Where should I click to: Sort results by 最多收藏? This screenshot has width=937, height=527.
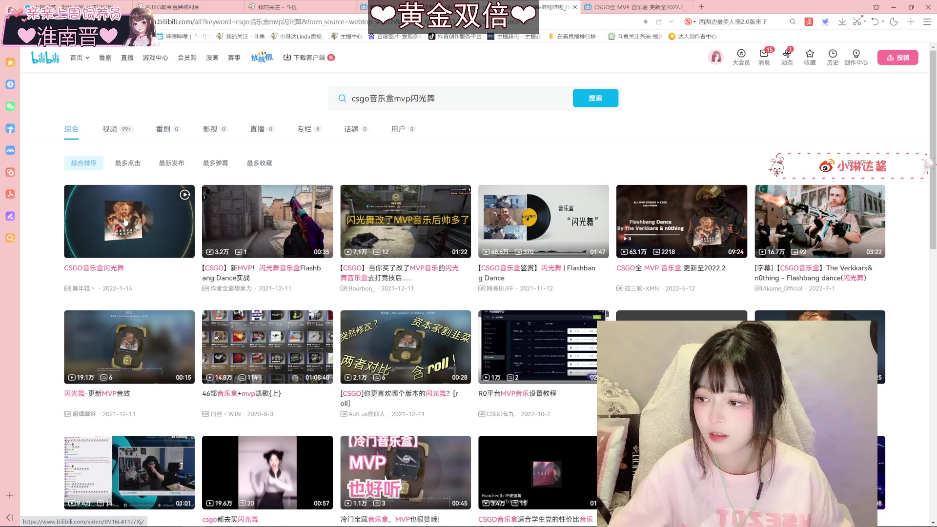(259, 163)
